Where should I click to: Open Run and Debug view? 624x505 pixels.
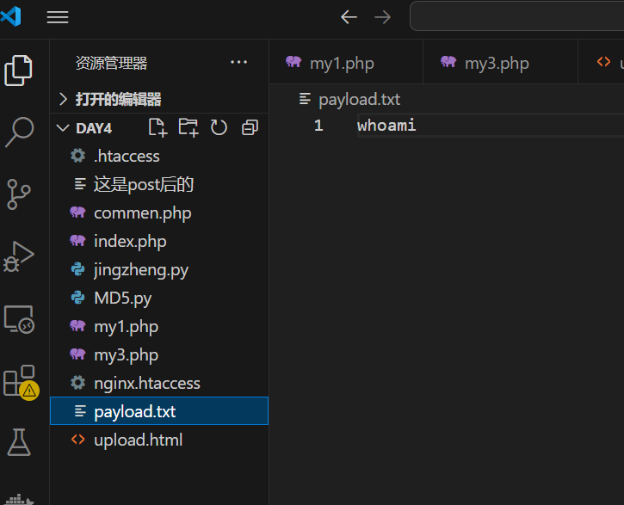tap(19, 256)
